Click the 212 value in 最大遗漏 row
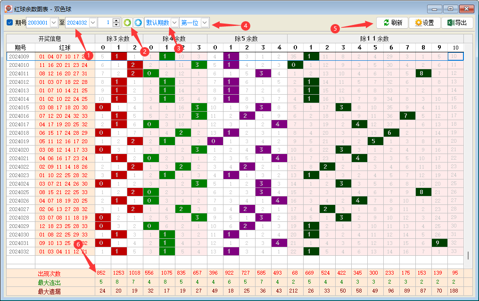Image resolution: width=479 pixels, height=301 pixels. [294, 291]
